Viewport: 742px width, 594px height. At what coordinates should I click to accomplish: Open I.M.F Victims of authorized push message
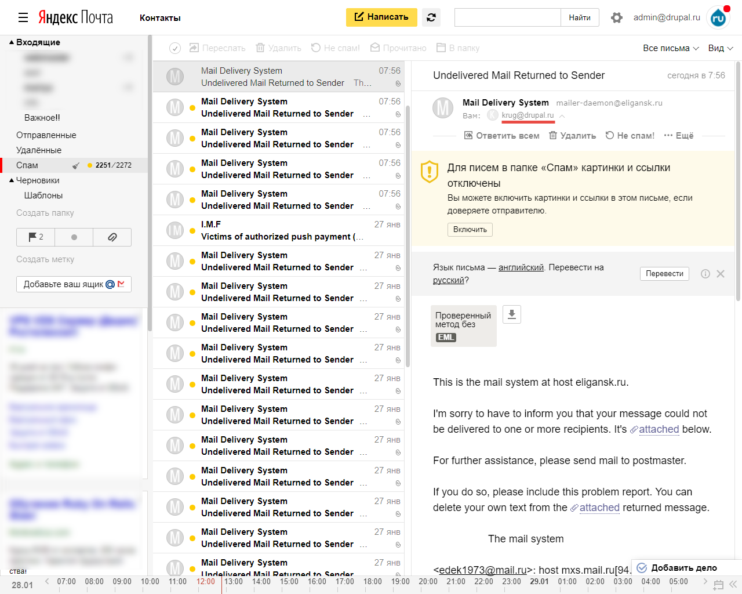click(x=279, y=230)
